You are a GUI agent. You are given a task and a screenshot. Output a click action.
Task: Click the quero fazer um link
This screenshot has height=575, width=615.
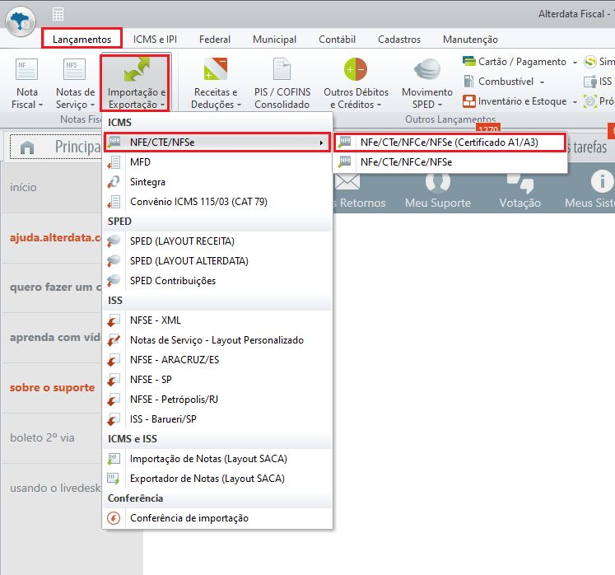[x=55, y=287]
